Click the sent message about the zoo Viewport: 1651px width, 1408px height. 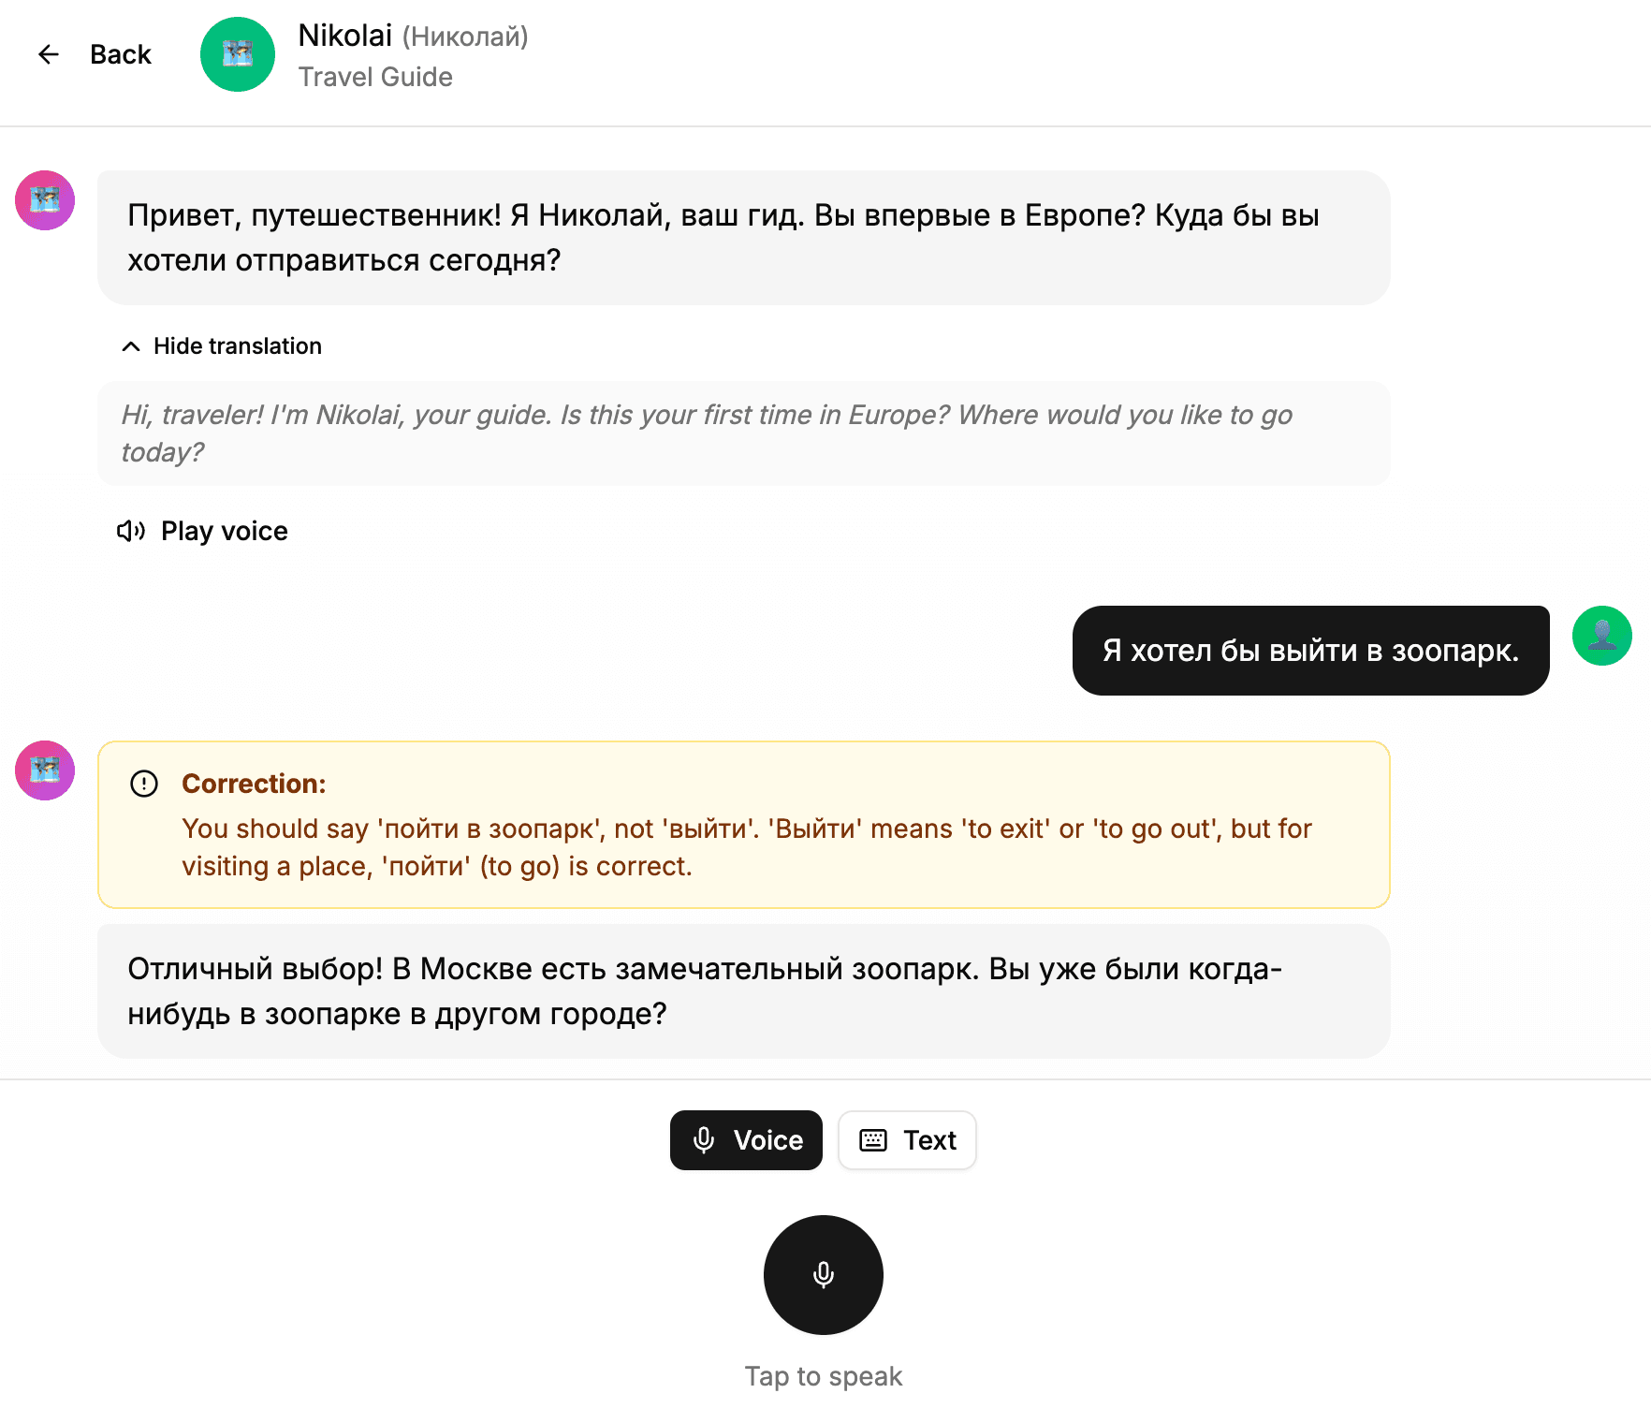(1310, 651)
